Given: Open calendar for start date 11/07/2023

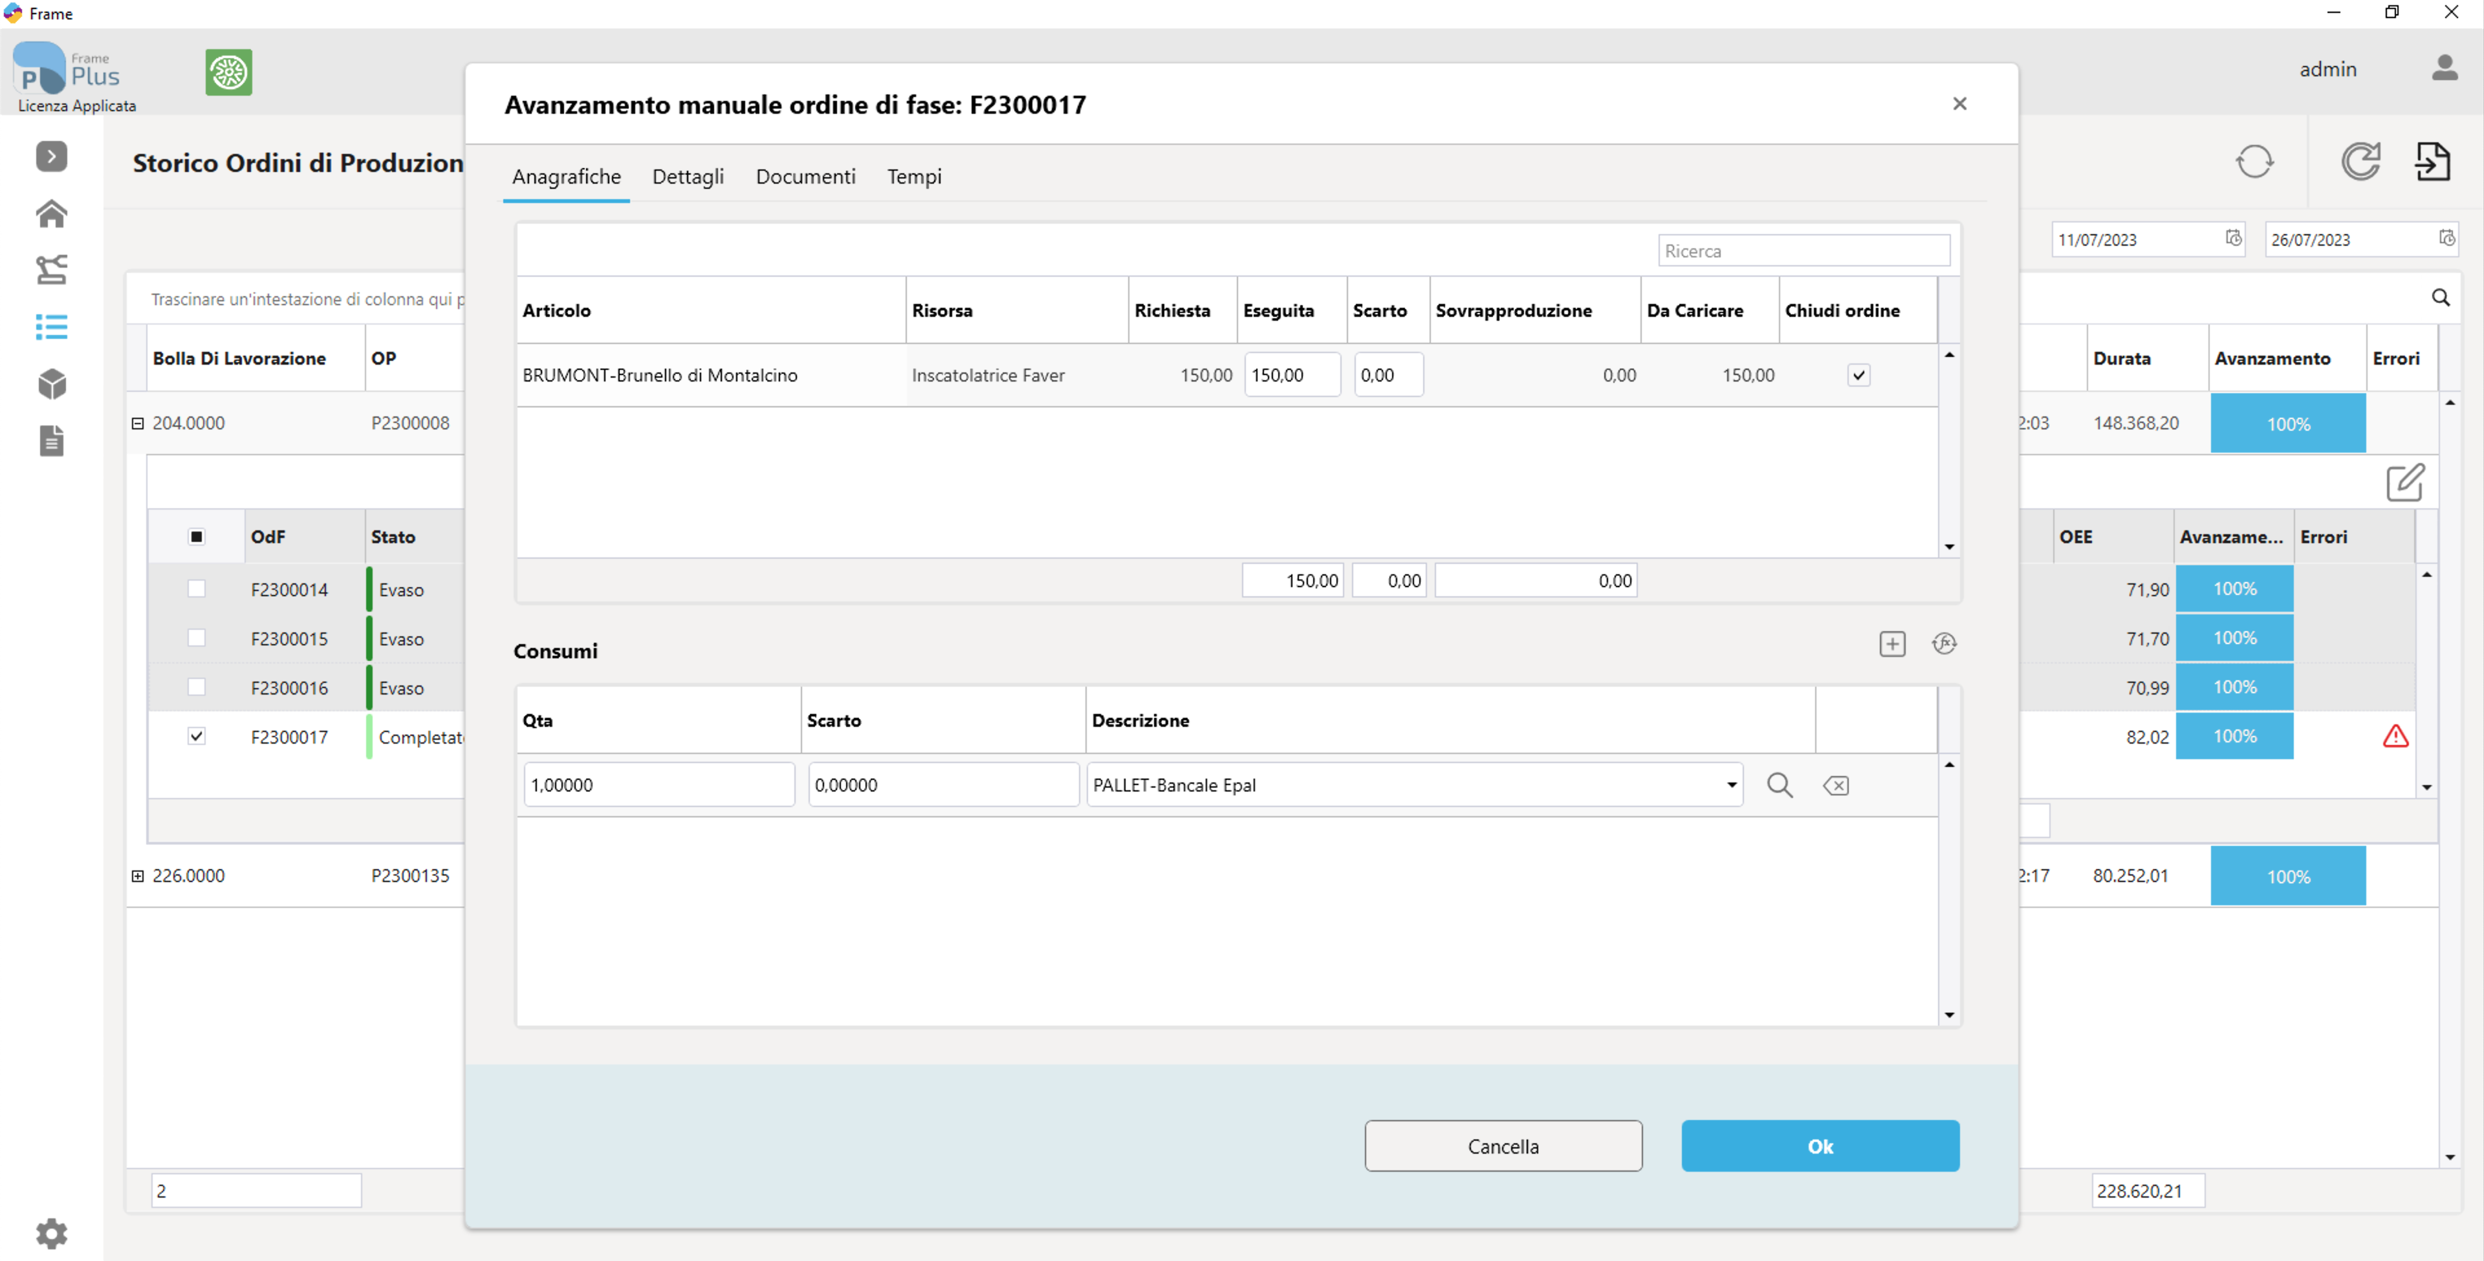Looking at the screenshot, I should pyautogui.click(x=2233, y=238).
